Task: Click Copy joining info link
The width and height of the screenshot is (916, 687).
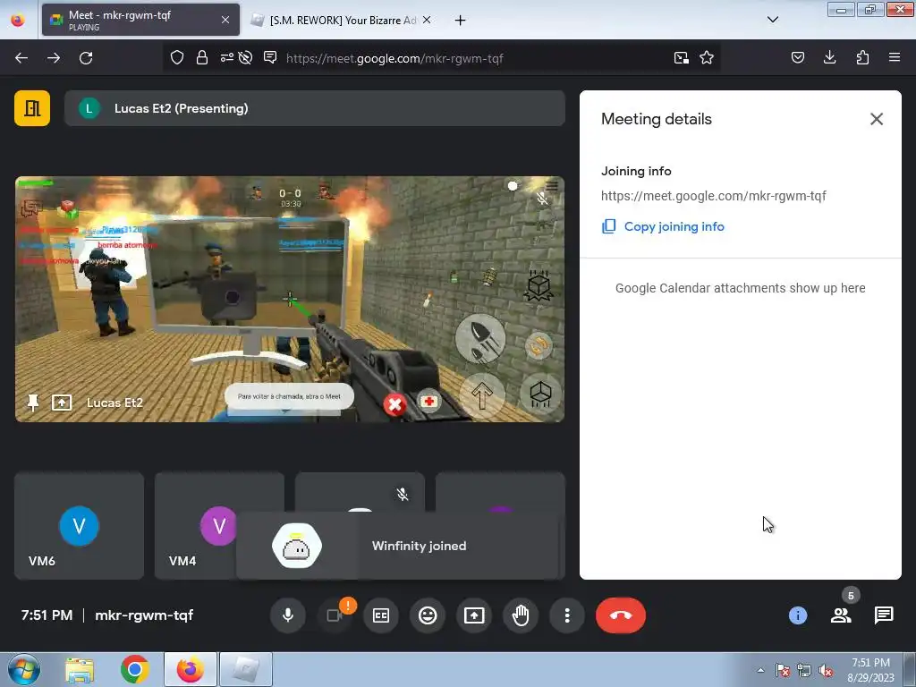Action: click(x=663, y=226)
